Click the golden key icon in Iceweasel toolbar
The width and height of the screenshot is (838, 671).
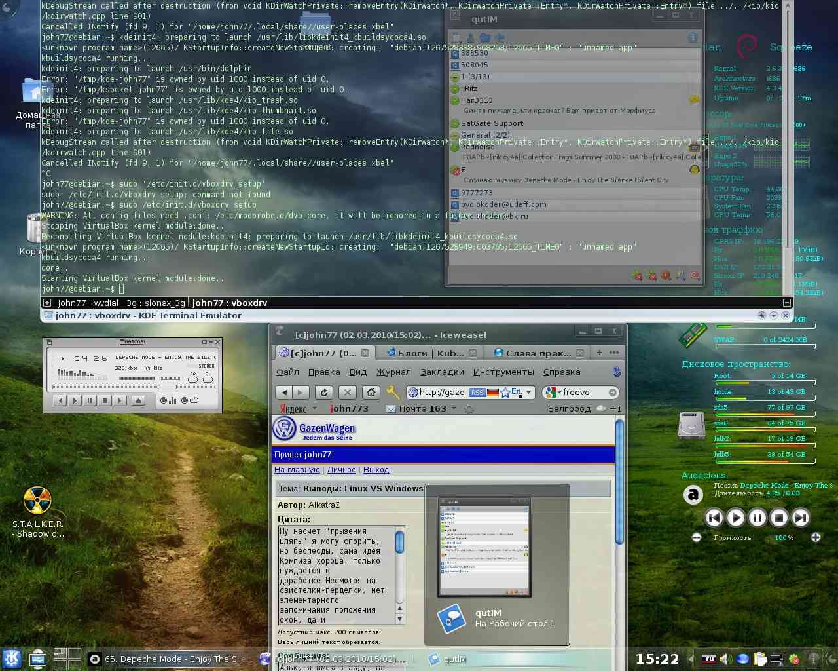393,393
